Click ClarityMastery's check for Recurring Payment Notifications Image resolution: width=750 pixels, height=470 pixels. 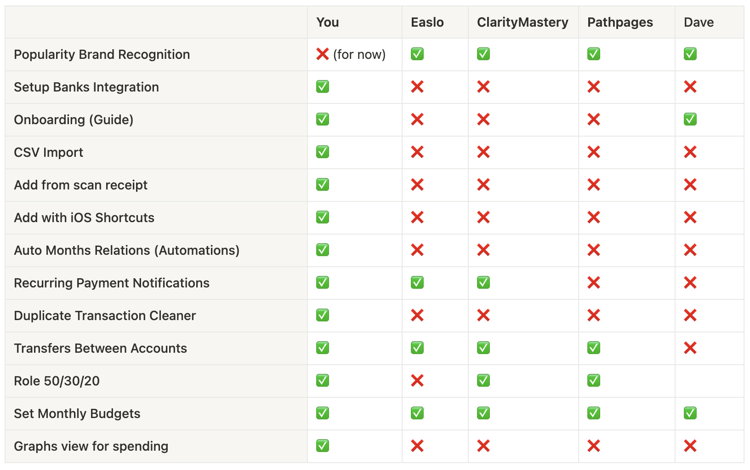tap(483, 283)
